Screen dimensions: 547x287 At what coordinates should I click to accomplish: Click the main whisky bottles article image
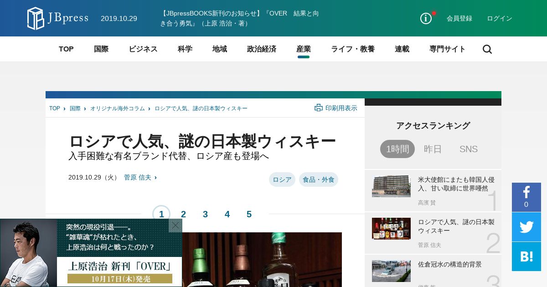(x=262, y=260)
